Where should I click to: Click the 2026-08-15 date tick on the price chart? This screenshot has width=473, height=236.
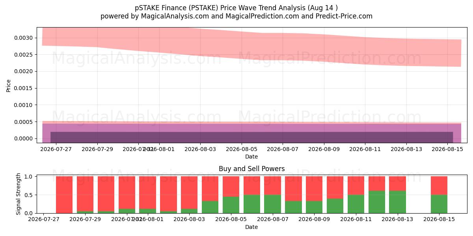pyautogui.click(x=447, y=149)
